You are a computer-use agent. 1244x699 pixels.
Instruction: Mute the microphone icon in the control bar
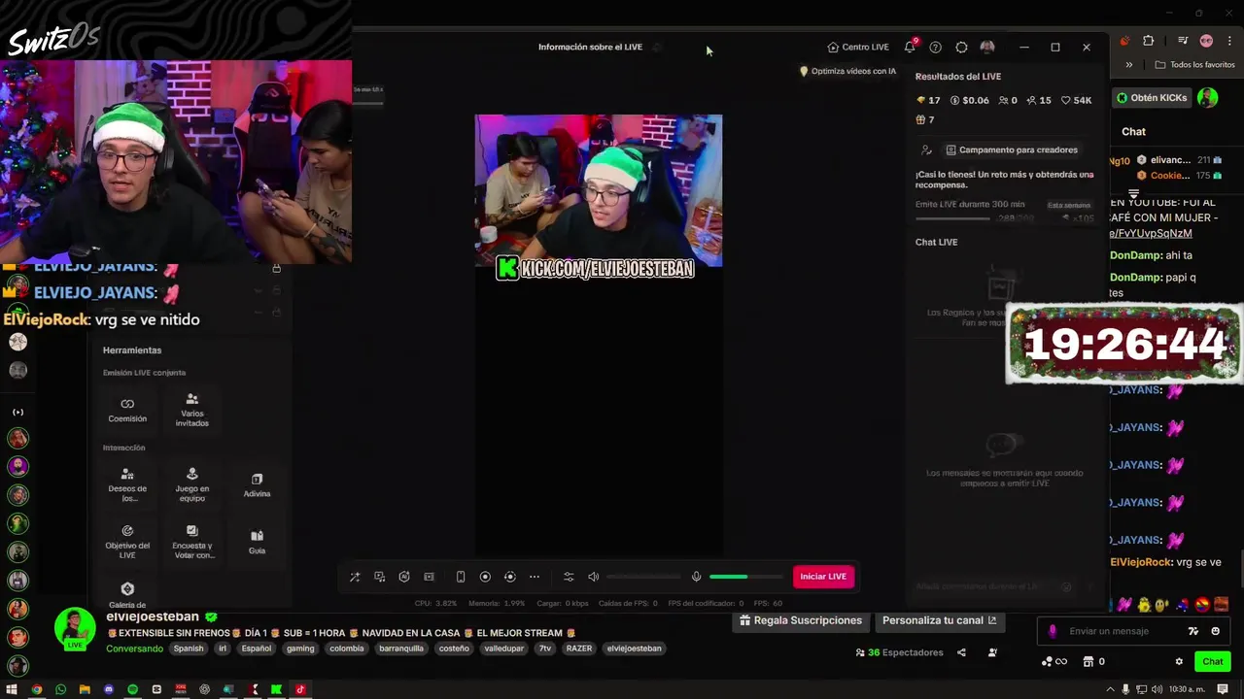696,577
